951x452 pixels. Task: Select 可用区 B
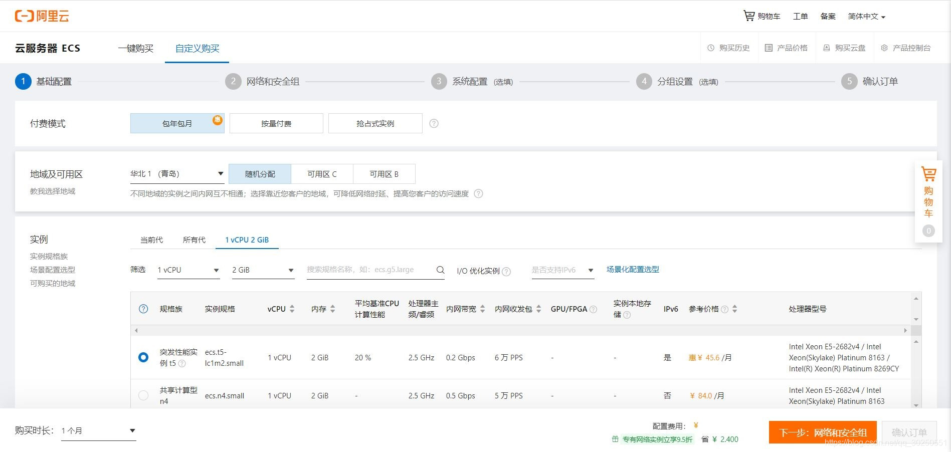point(384,174)
